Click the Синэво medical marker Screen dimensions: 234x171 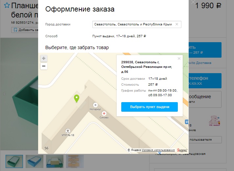coord(104,113)
